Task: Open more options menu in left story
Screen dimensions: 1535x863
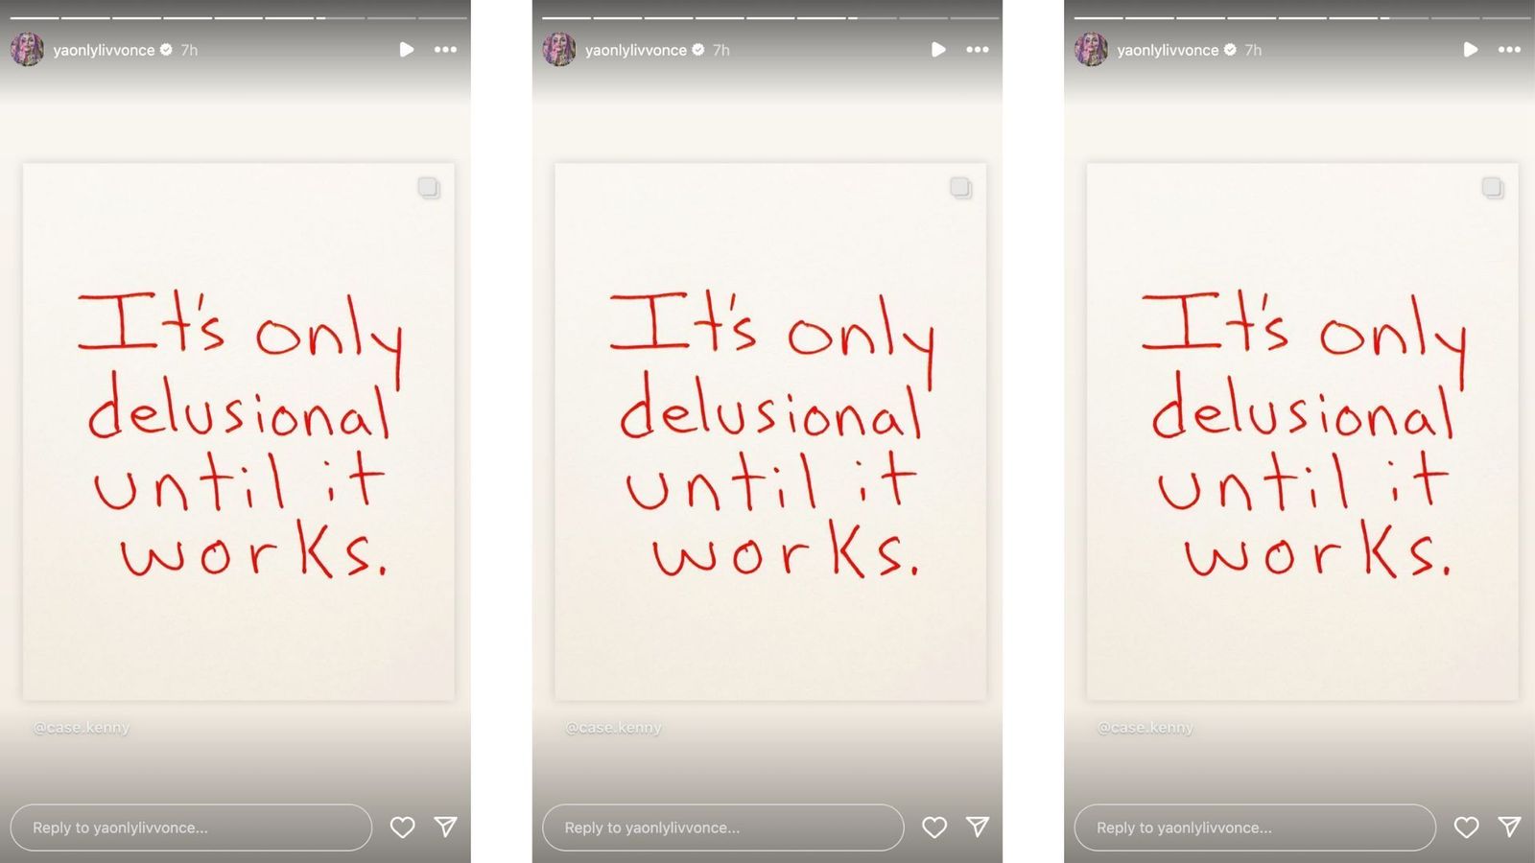Action: 445,49
